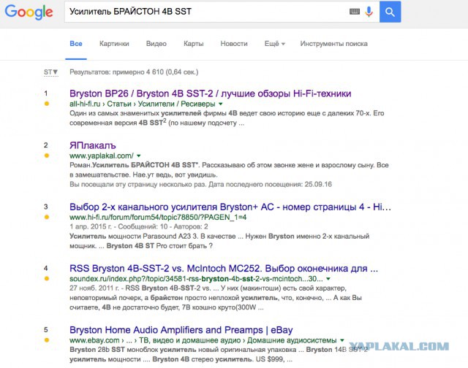Open RSS Bryston 4B-SST-2 vs. McIntoch result

(x=224, y=269)
